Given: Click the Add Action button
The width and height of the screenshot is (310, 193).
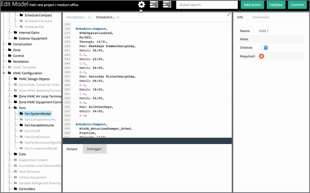Looking at the screenshot, I should (x=252, y=5).
